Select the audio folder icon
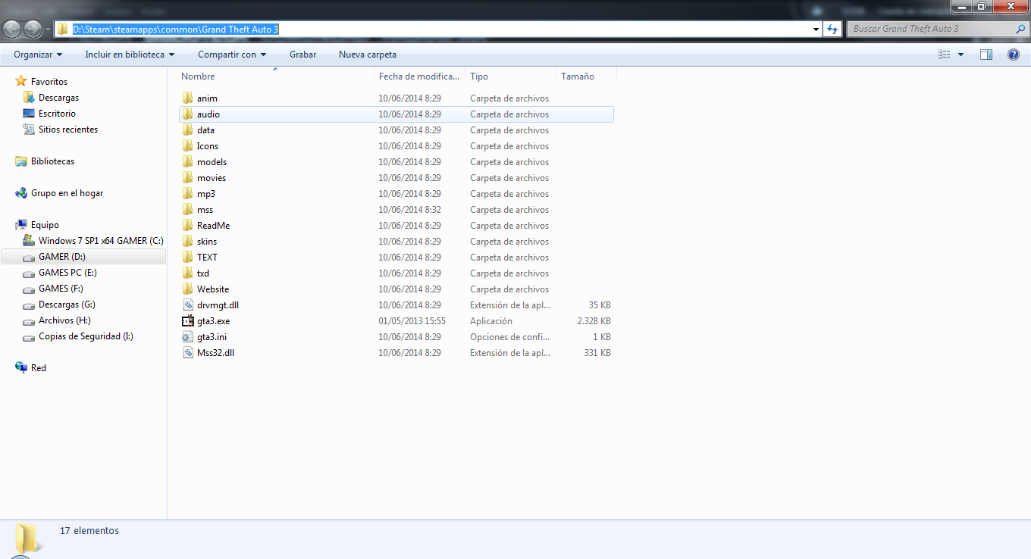1031x559 pixels. tap(188, 114)
